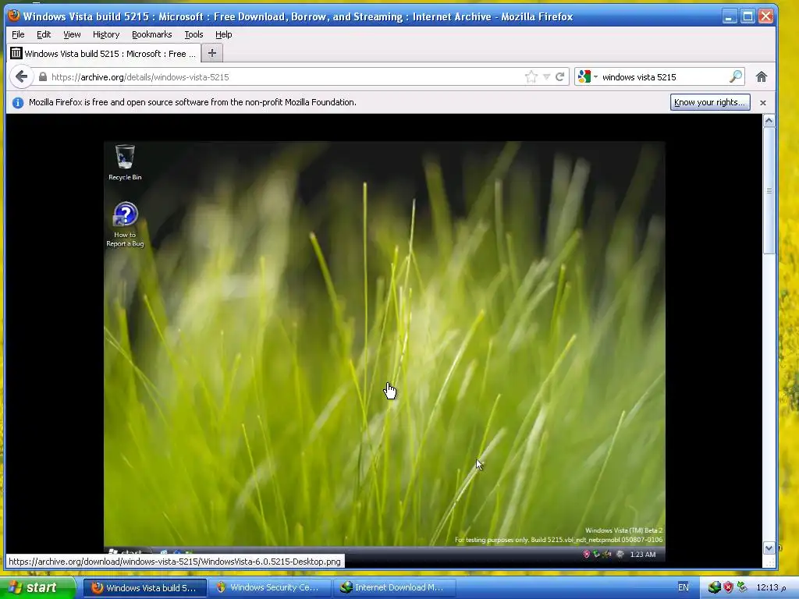Select the Windows Vista build 5215 tab
Viewport: 799px width, 599px height.
coord(104,54)
